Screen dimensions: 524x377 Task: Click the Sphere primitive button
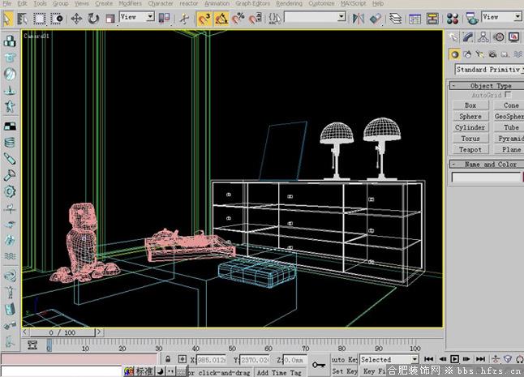(470, 117)
